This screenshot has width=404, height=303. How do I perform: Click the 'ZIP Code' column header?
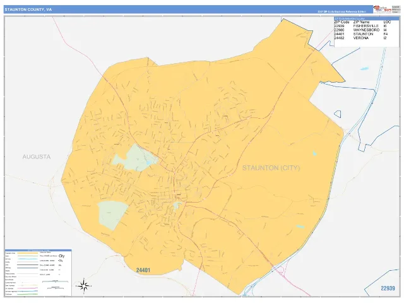point(342,22)
